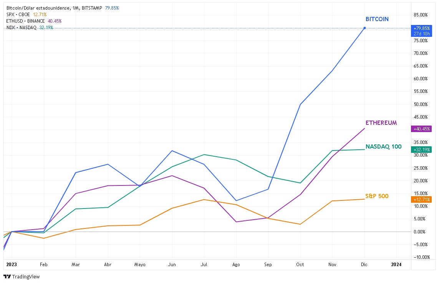Screen dimensions: 439x283
Task: Select the ETHUSD • BINANCE legend entry
Action: click(x=26, y=21)
